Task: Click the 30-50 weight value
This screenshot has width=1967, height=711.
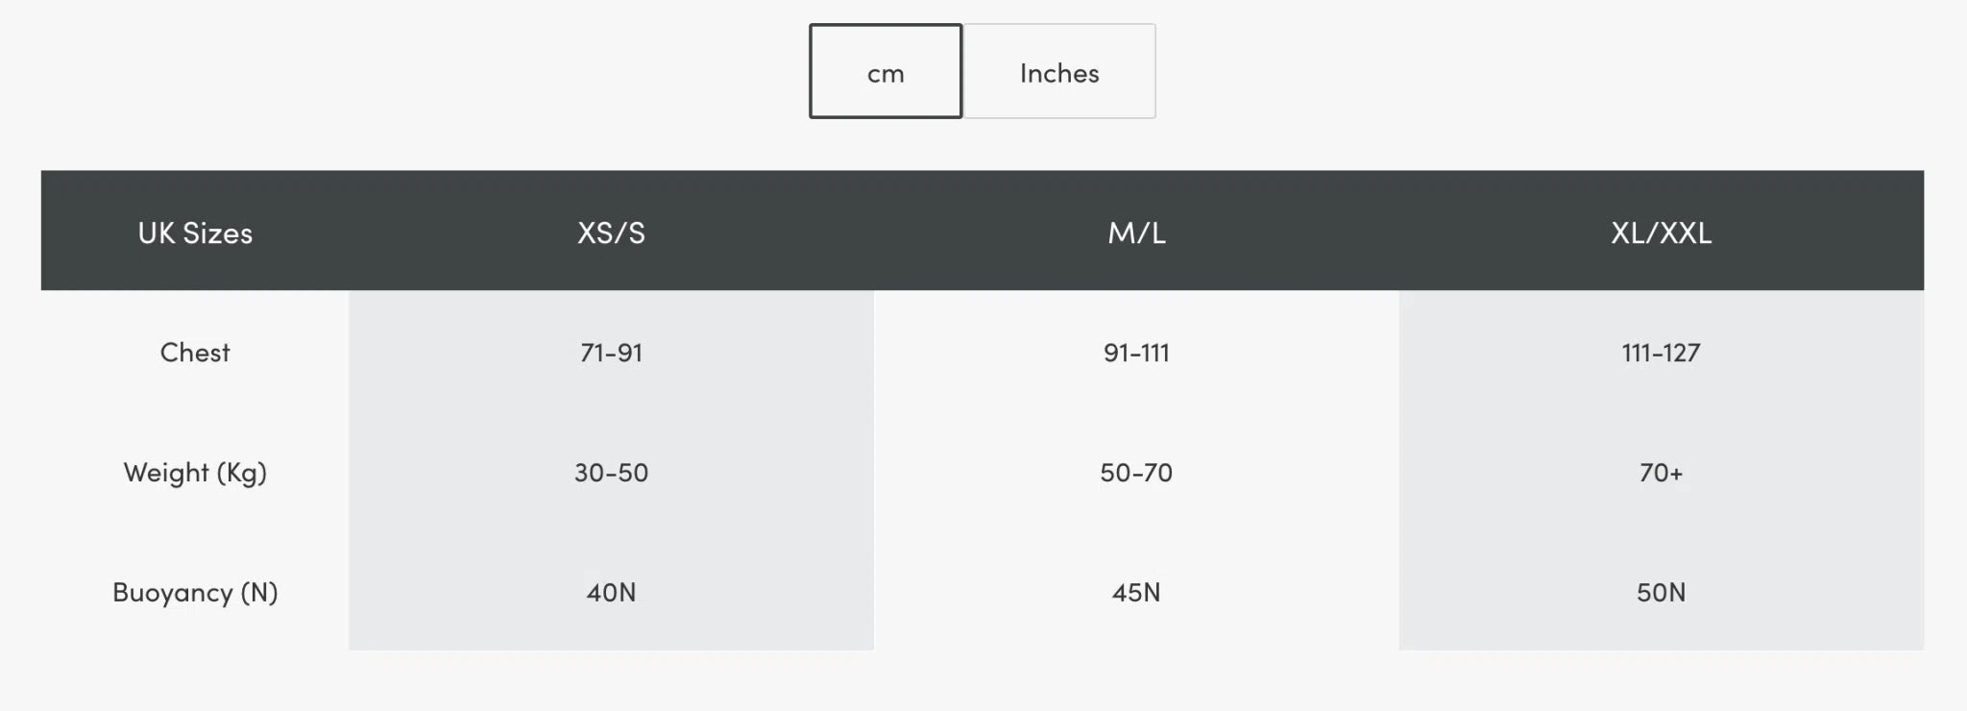Action: 611,473
